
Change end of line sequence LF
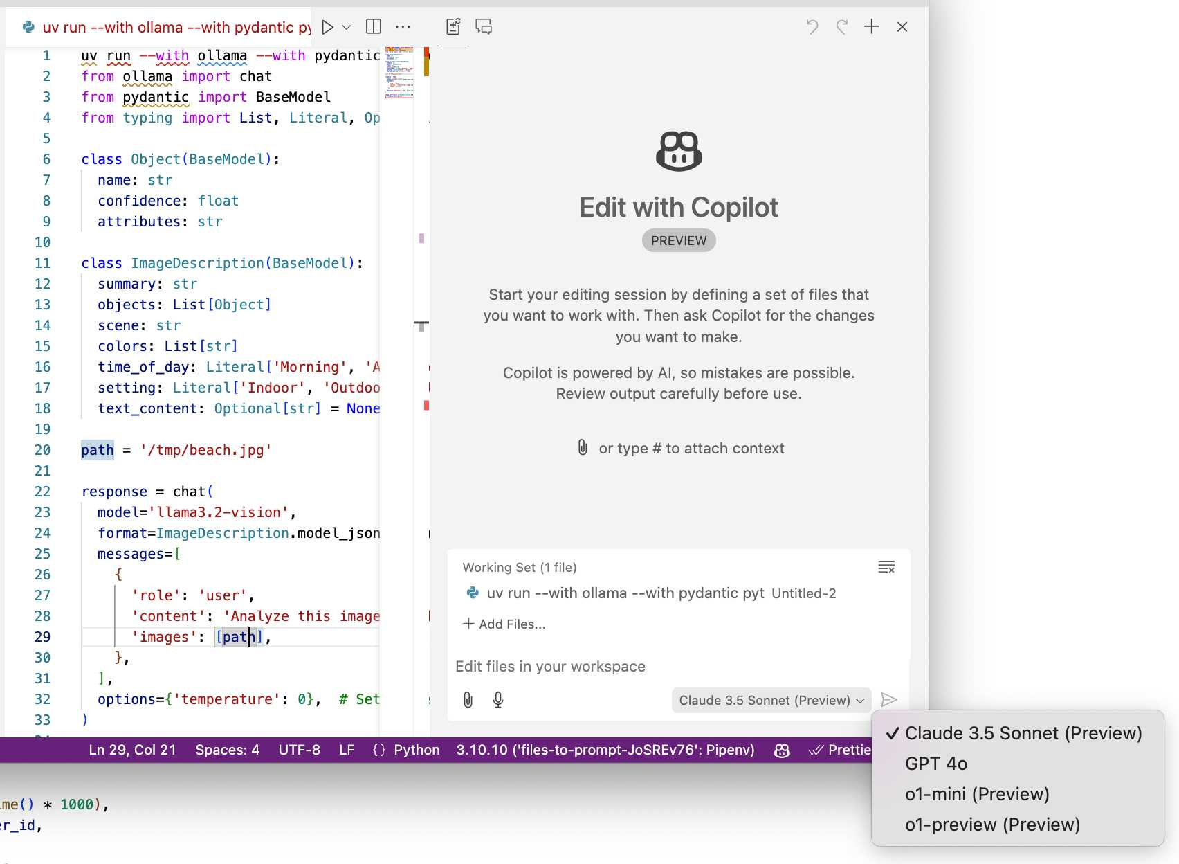pyautogui.click(x=347, y=750)
